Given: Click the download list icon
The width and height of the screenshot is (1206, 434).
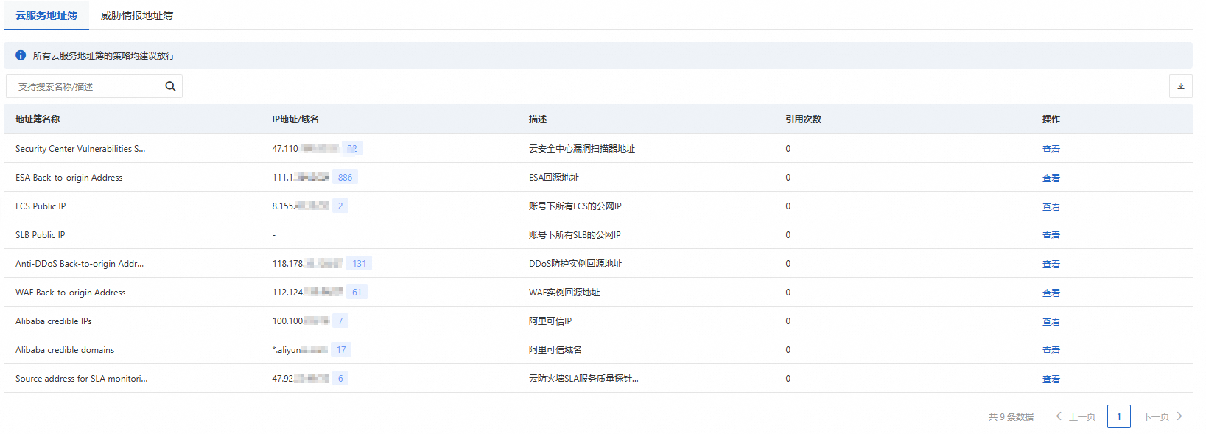Looking at the screenshot, I should pos(1180,86).
